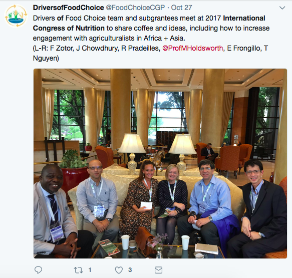
Task: Click the bold International Congress of Nutrition text
Action: 149,23
